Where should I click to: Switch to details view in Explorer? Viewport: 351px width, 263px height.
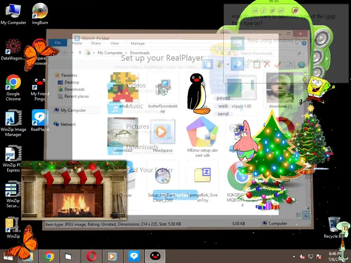click(299, 215)
